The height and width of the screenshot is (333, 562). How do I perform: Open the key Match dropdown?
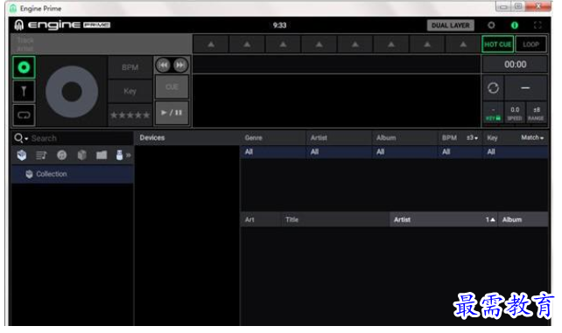[532, 138]
